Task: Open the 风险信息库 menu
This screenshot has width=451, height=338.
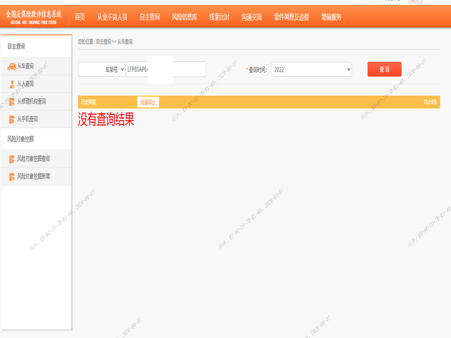Action: coord(184,17)
